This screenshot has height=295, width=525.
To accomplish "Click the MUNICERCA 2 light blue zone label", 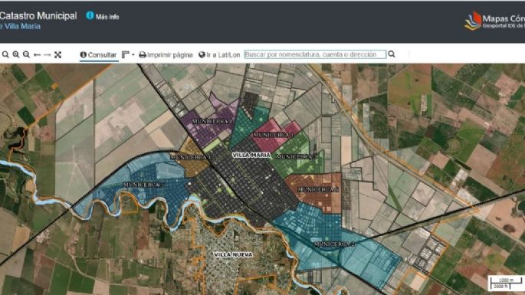I will (334, 244).
